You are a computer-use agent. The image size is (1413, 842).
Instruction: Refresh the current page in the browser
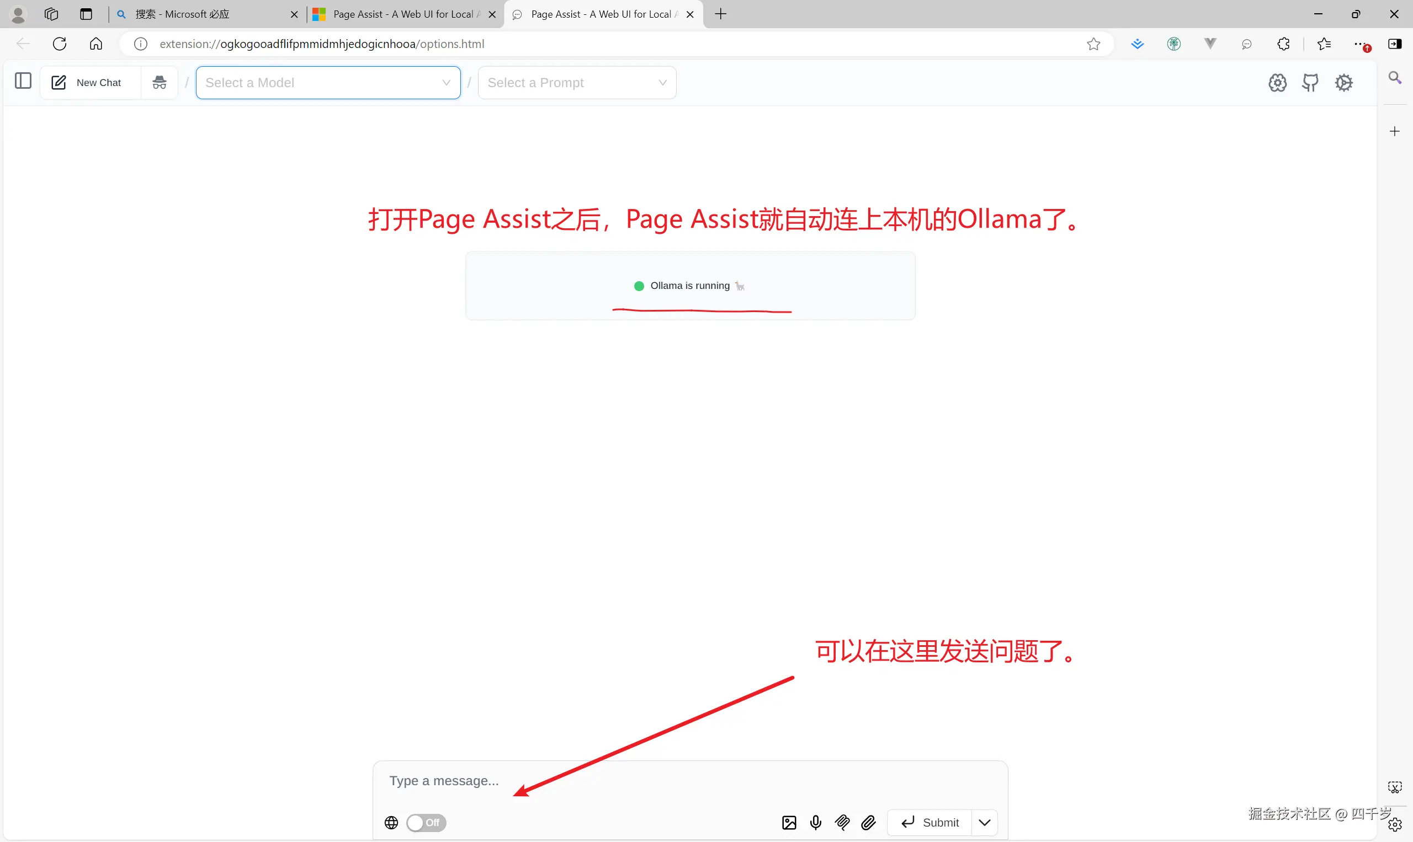[59, 44]
